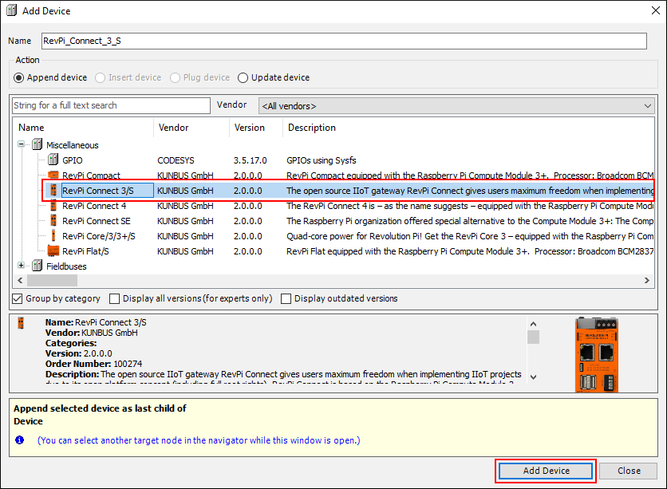The height and width of the screenshot is (489, 667).
Task: Enable Display all versions for experts
Action: pos(114,298)
